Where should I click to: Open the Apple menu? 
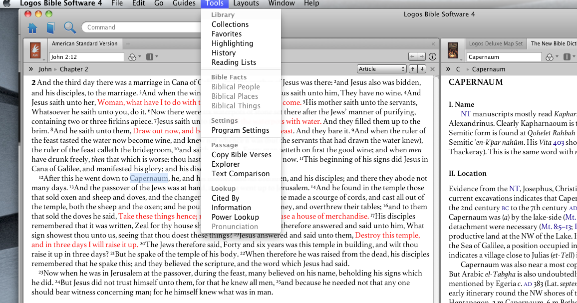6,3
